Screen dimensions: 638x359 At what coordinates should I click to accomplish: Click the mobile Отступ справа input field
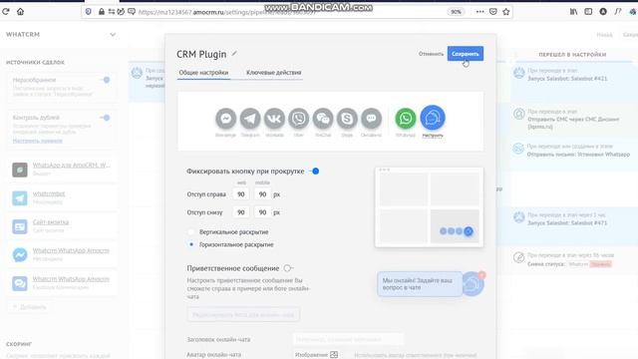click(262, 194)
